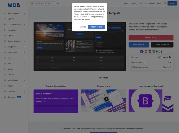Image resolution: width=179 pixels, height=133 pixels.
Task: Open Learn in top navigation
Action: tap(159, 3)
